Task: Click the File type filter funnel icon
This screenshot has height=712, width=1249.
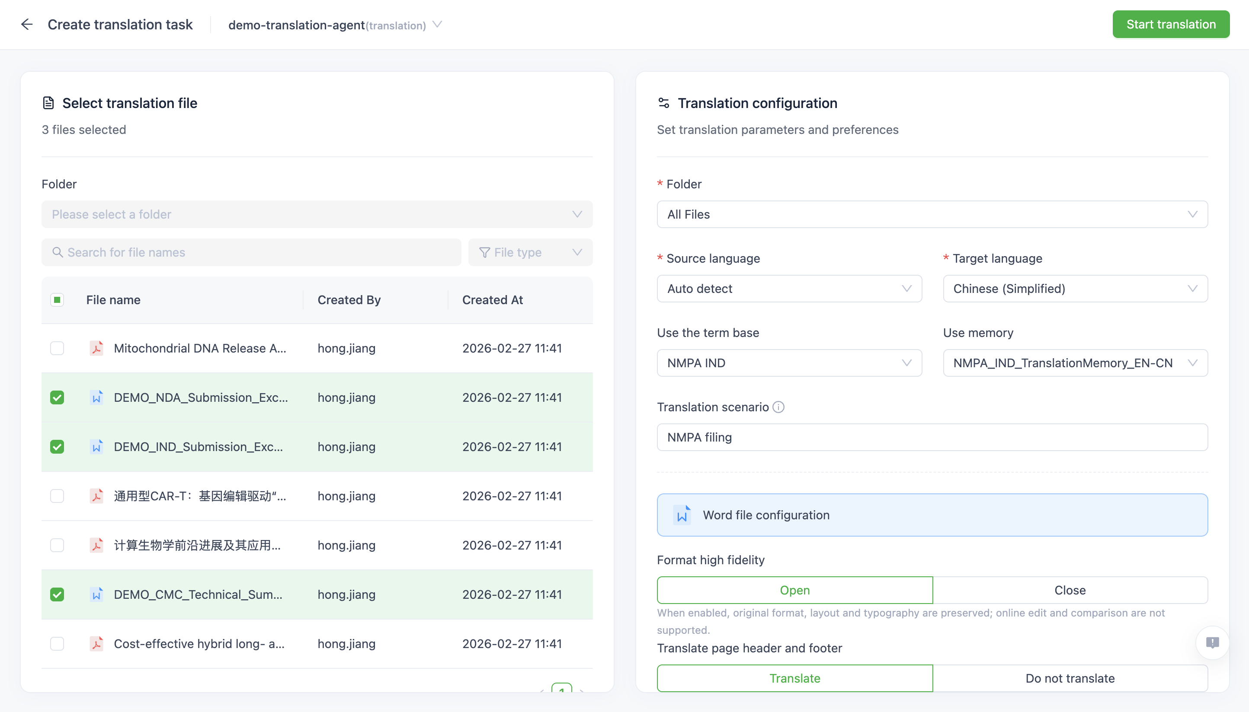Action: pos(484,252)
